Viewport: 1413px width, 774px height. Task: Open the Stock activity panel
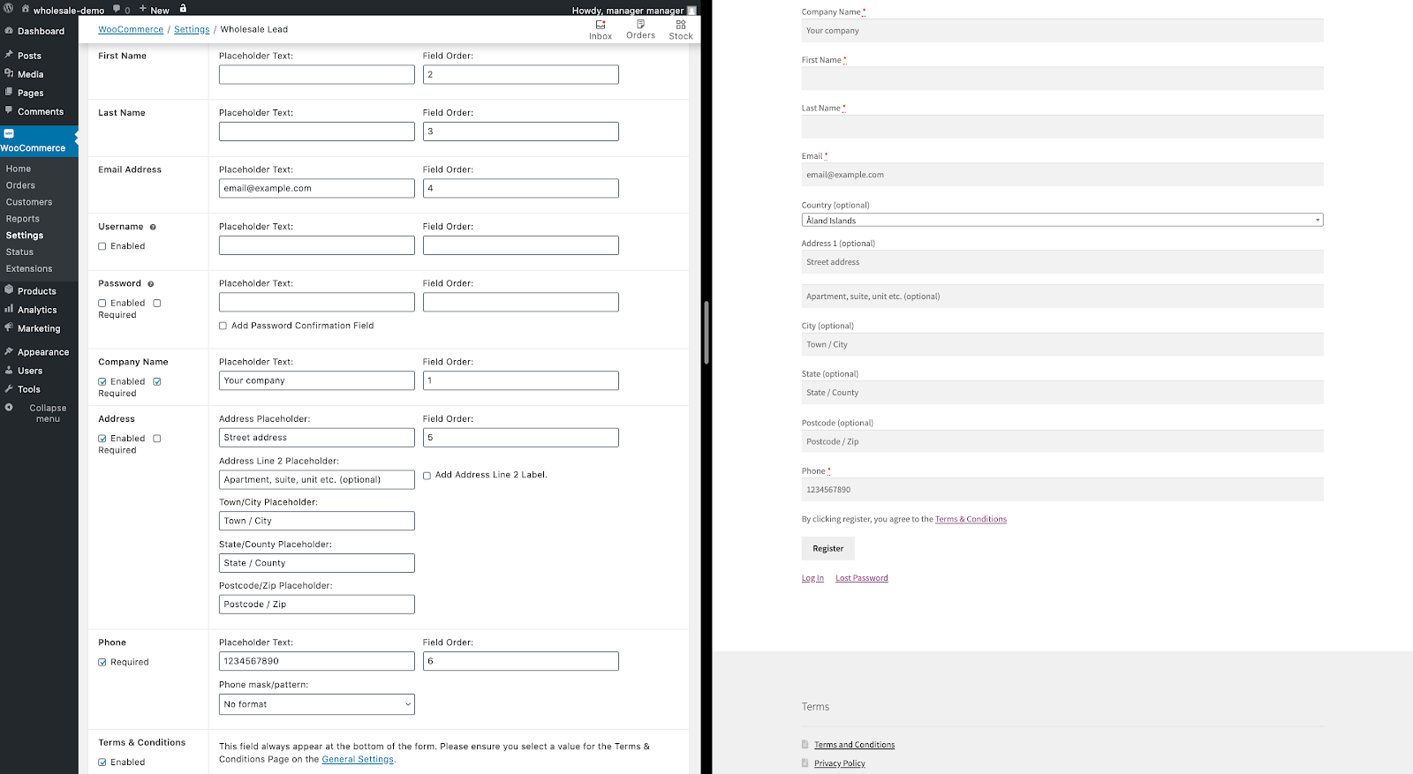click(x=681, y=30)
